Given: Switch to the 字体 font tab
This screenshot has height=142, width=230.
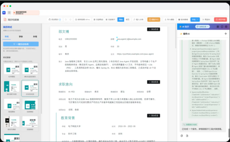Looking at the screenshot, I should pos(21,36).
